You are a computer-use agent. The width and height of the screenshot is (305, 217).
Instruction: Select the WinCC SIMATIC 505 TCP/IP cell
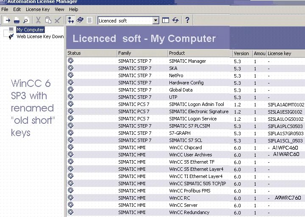coord(198,184)
